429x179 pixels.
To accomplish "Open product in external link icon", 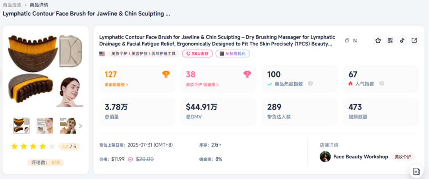I will pos(414,40).
